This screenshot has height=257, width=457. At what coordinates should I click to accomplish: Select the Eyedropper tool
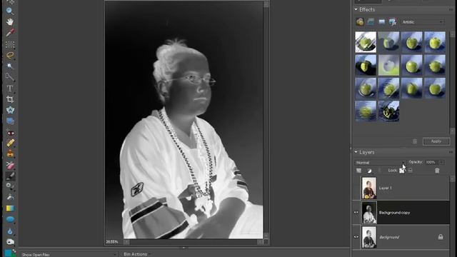coord(10,32)
